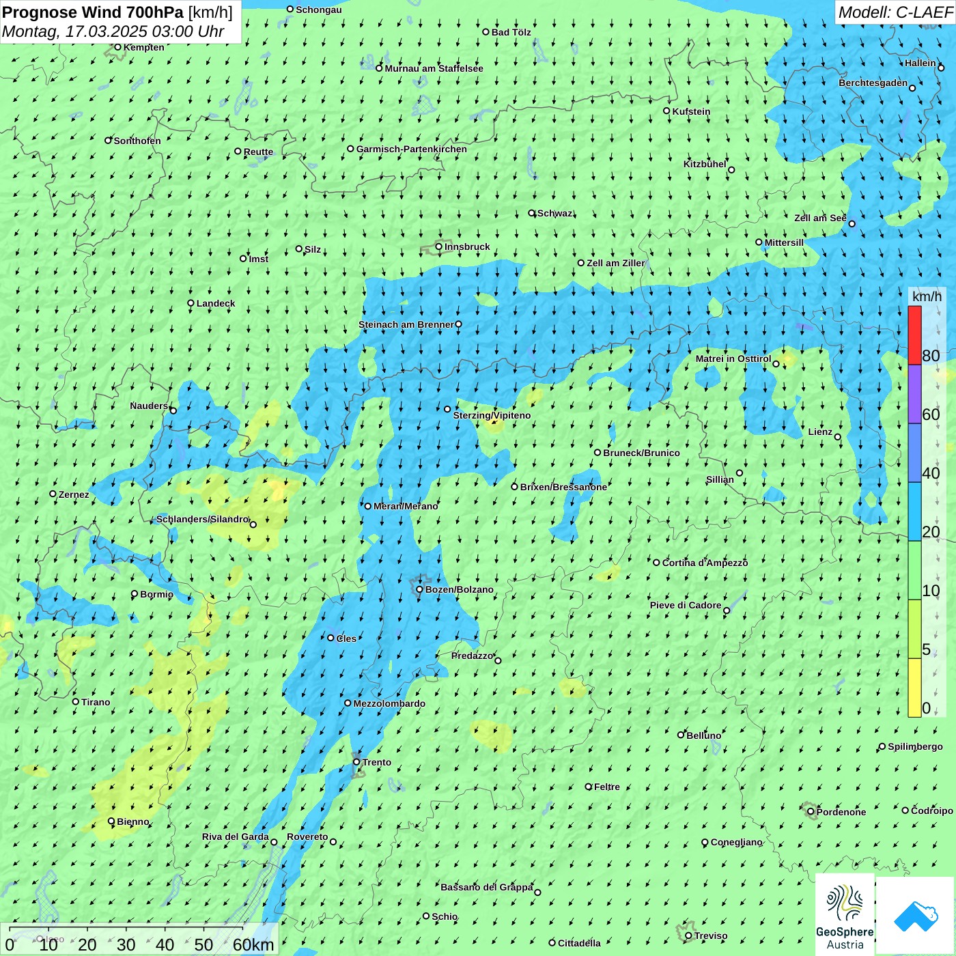The height and width of the screenshot is (956, 956).
Task: Click the Reutte label
Action: 258,152
